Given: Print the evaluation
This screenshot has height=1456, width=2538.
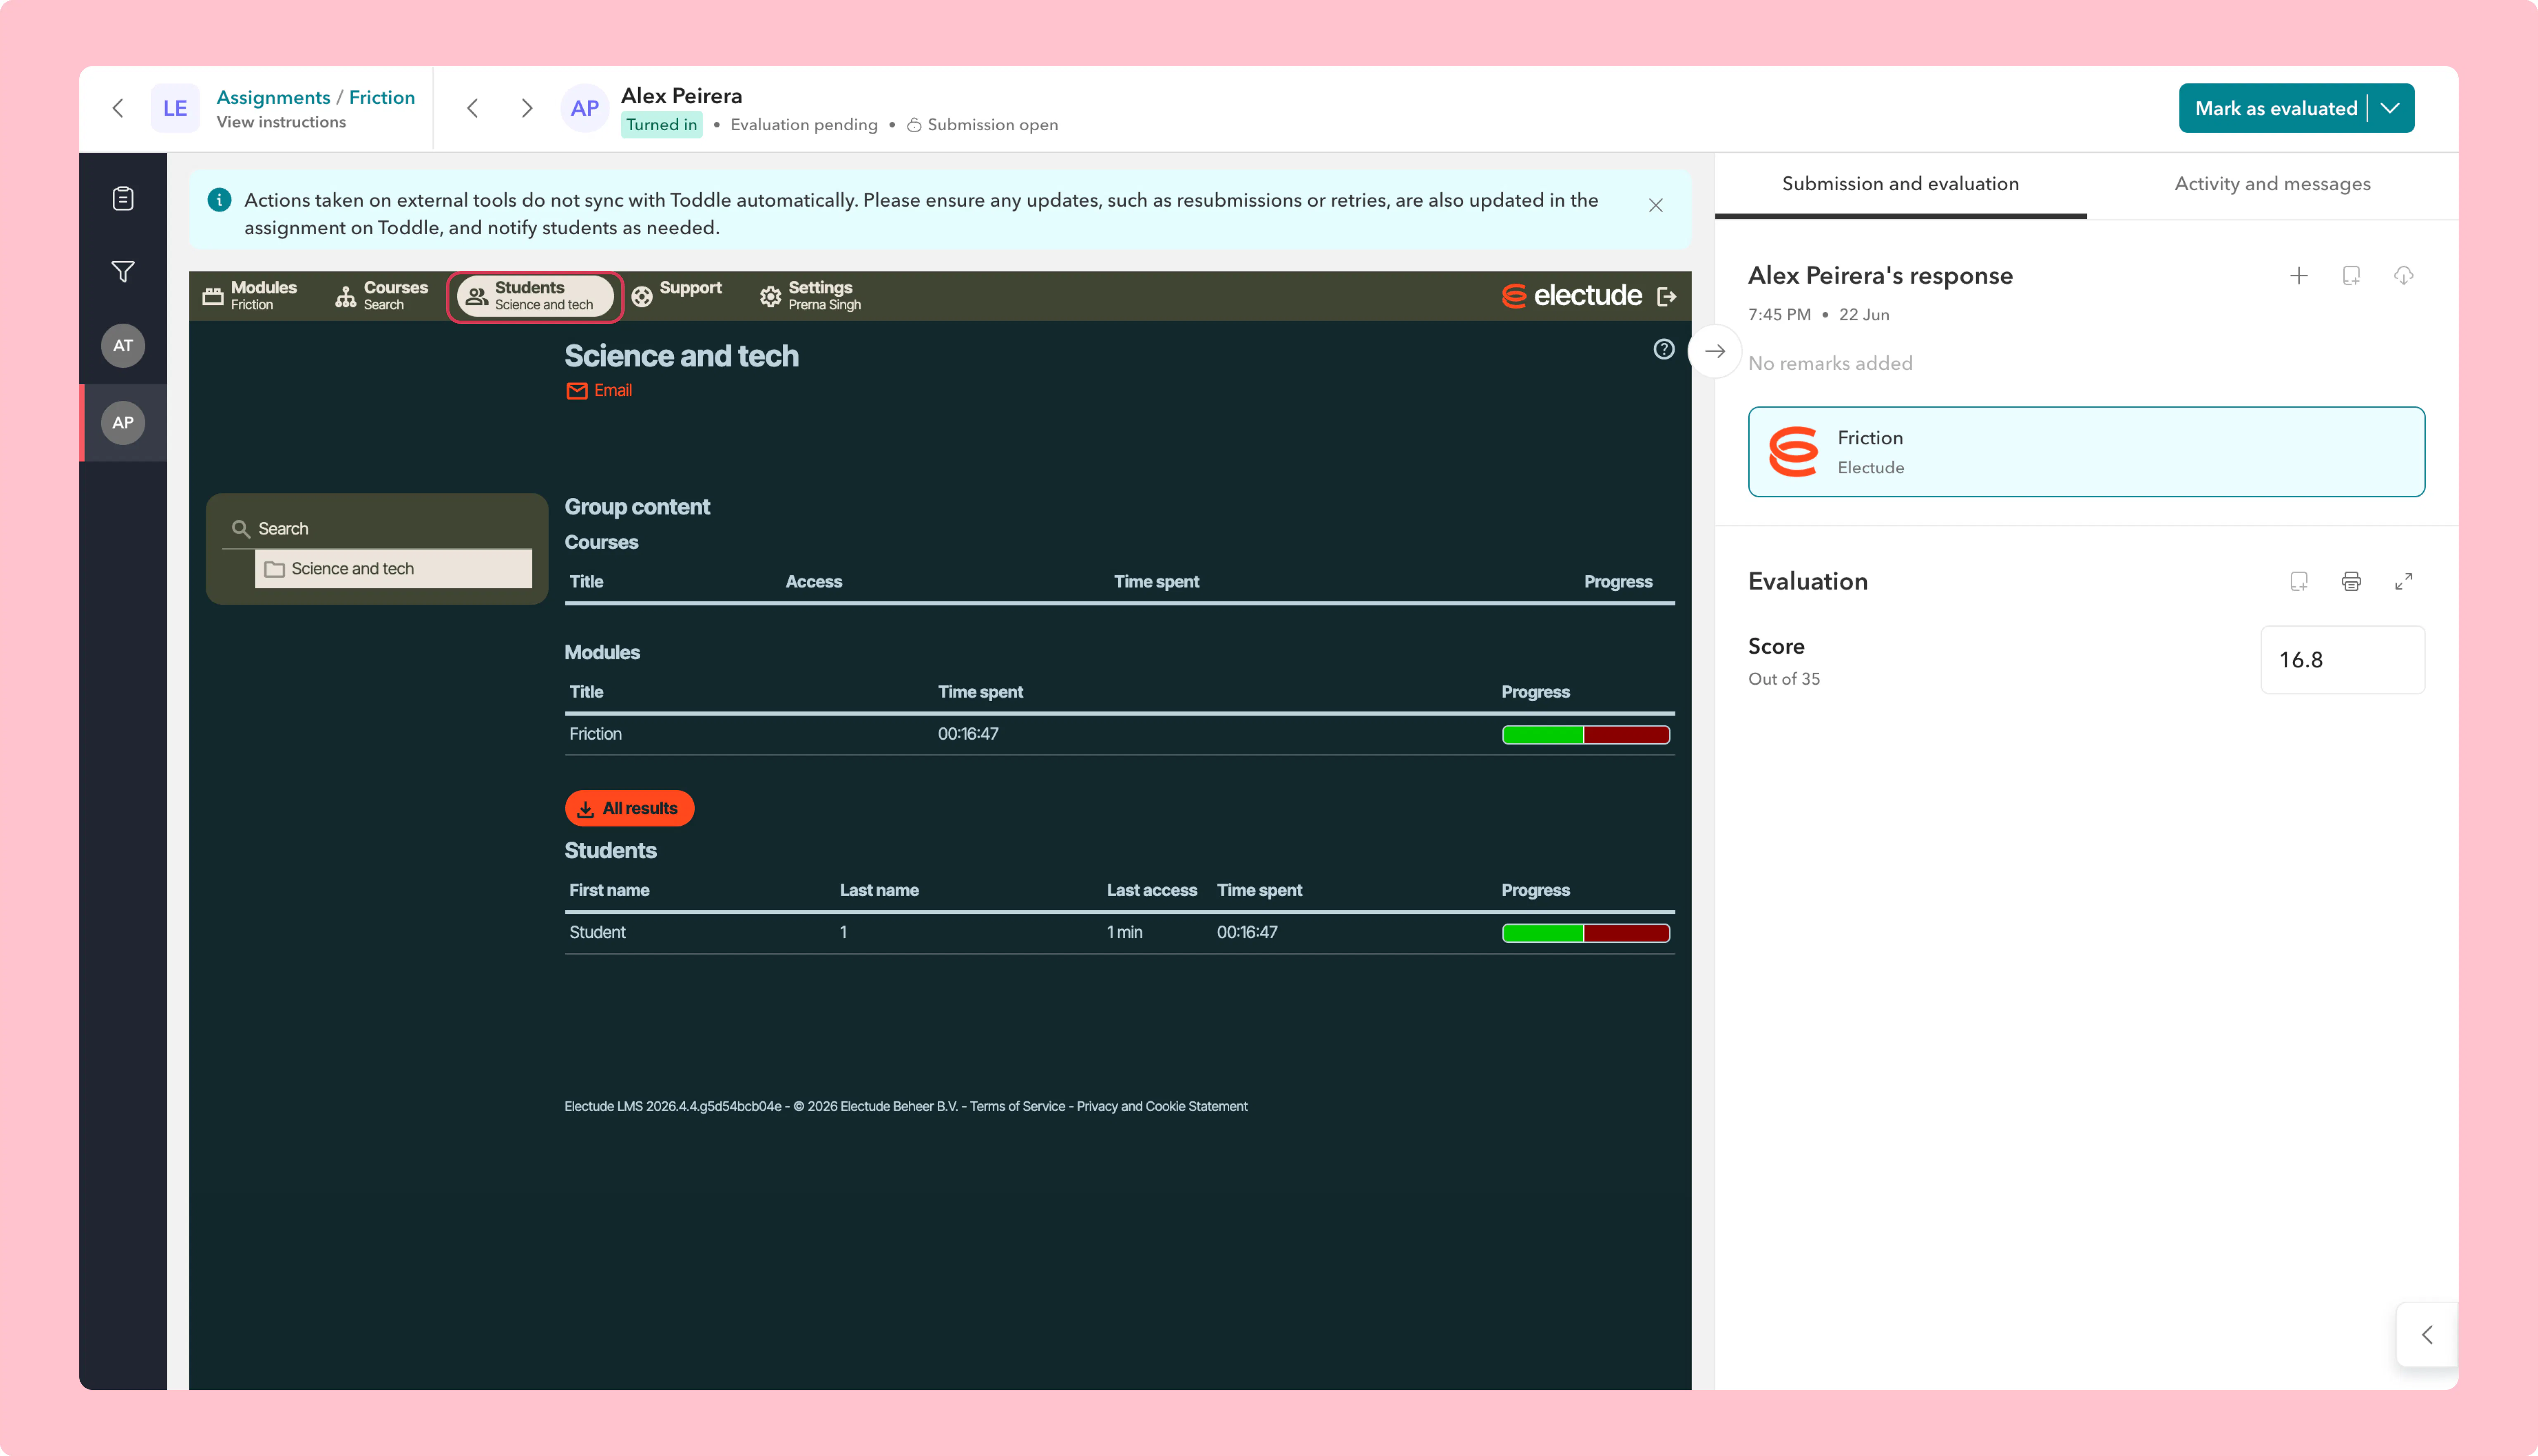Looking at the screenshot, I should [x=2350, y=581].
